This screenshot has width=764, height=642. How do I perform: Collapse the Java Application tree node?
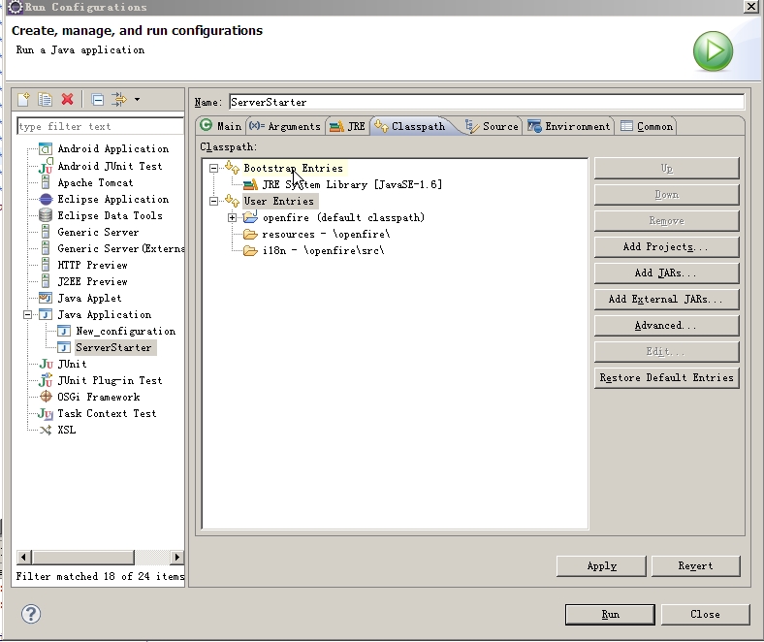coord(28,314)
